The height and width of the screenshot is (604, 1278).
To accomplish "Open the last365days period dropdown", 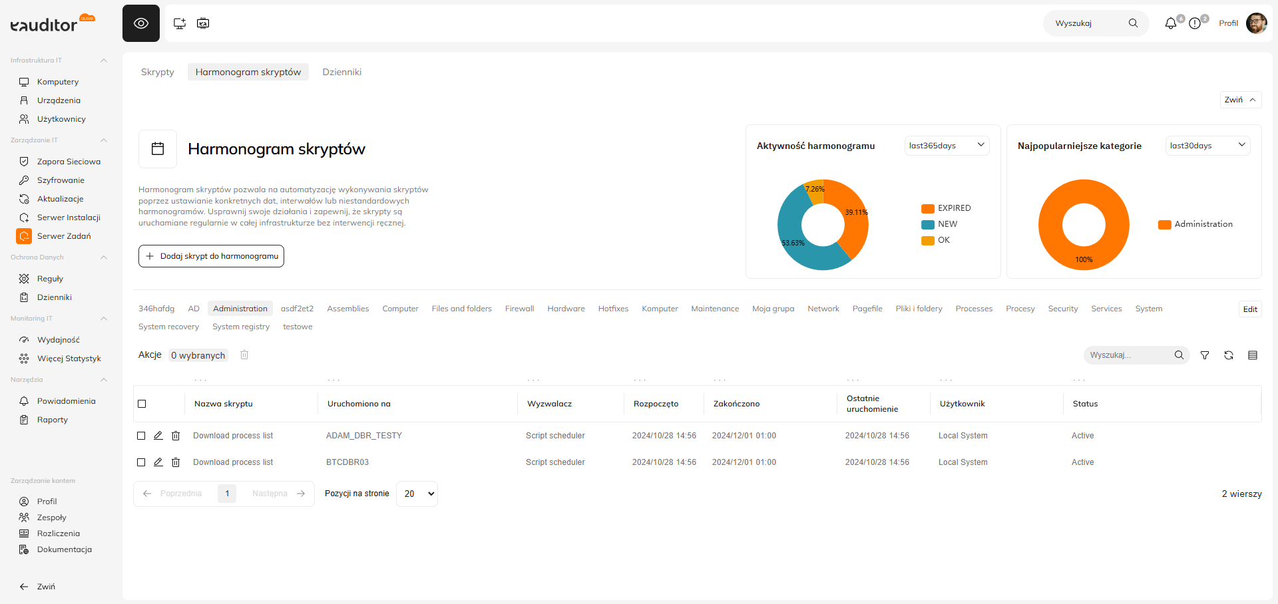I will (947, 146).
